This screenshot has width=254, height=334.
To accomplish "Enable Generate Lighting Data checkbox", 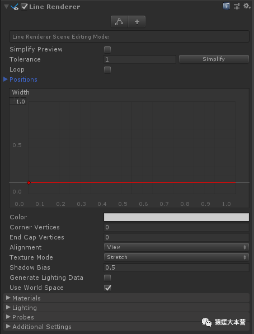I will click(x=107, y=277).
